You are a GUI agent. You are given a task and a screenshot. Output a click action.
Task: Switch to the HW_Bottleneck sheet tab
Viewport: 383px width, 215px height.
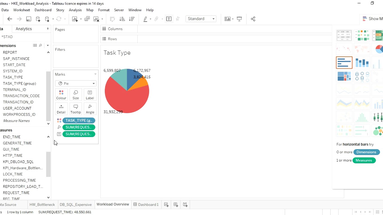pyautogui.click(x=42, y=205)
